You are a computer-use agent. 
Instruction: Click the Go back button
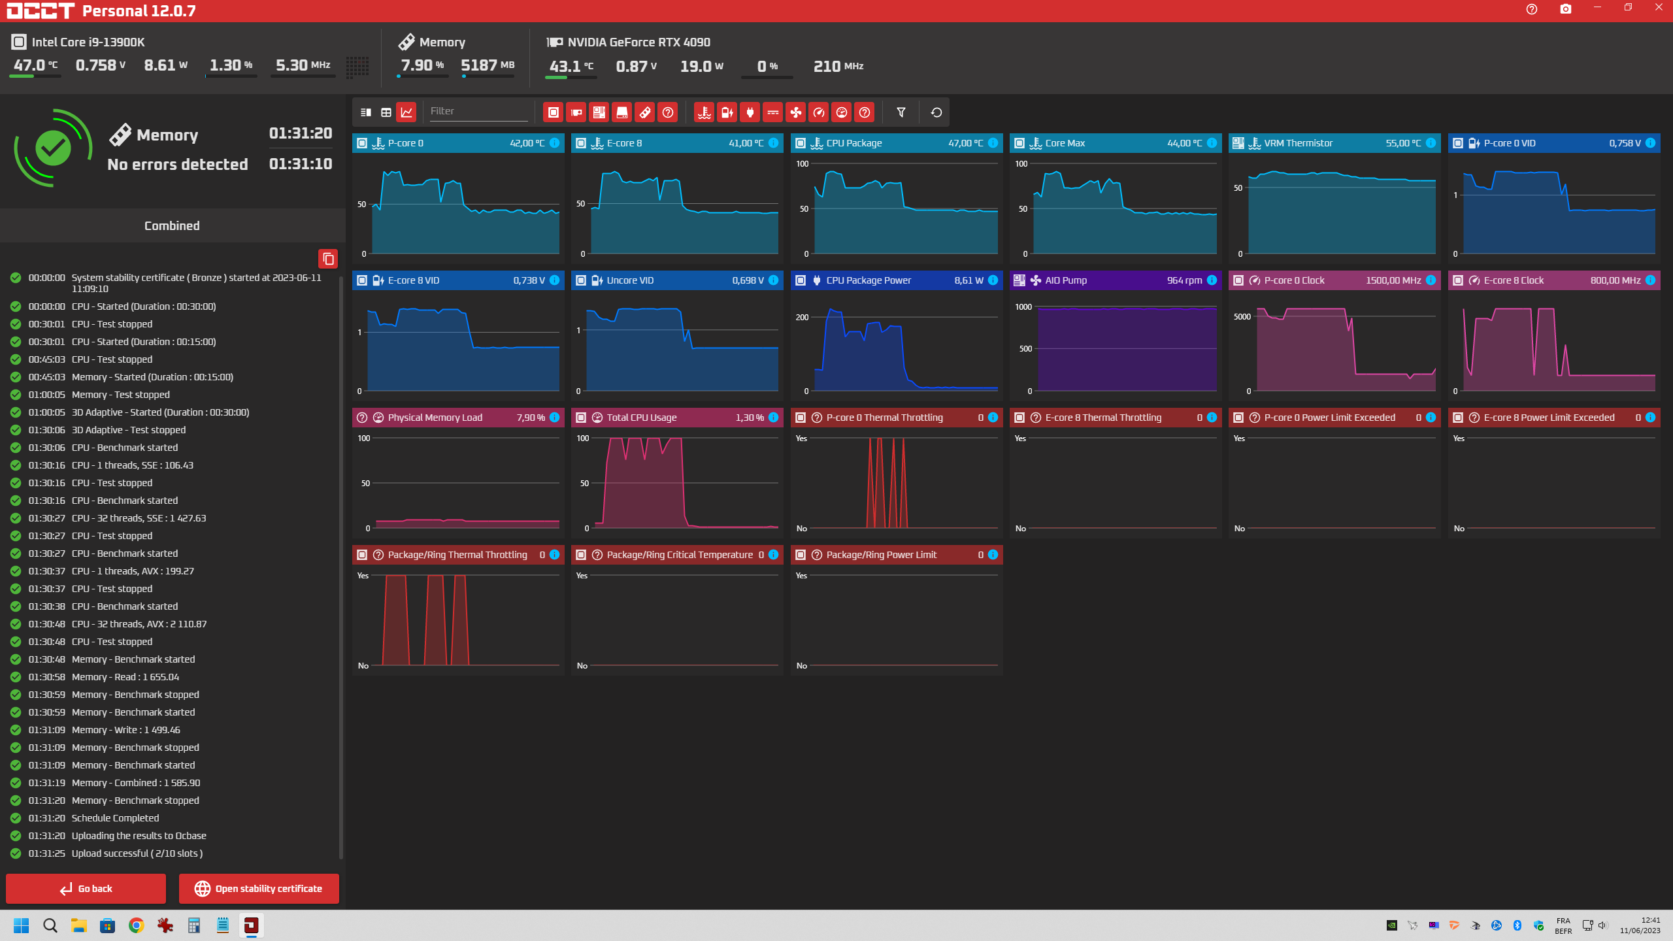(x=86, y=889)
